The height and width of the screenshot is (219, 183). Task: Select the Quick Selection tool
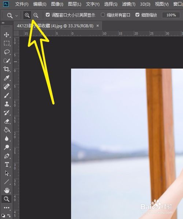(7, 61)
